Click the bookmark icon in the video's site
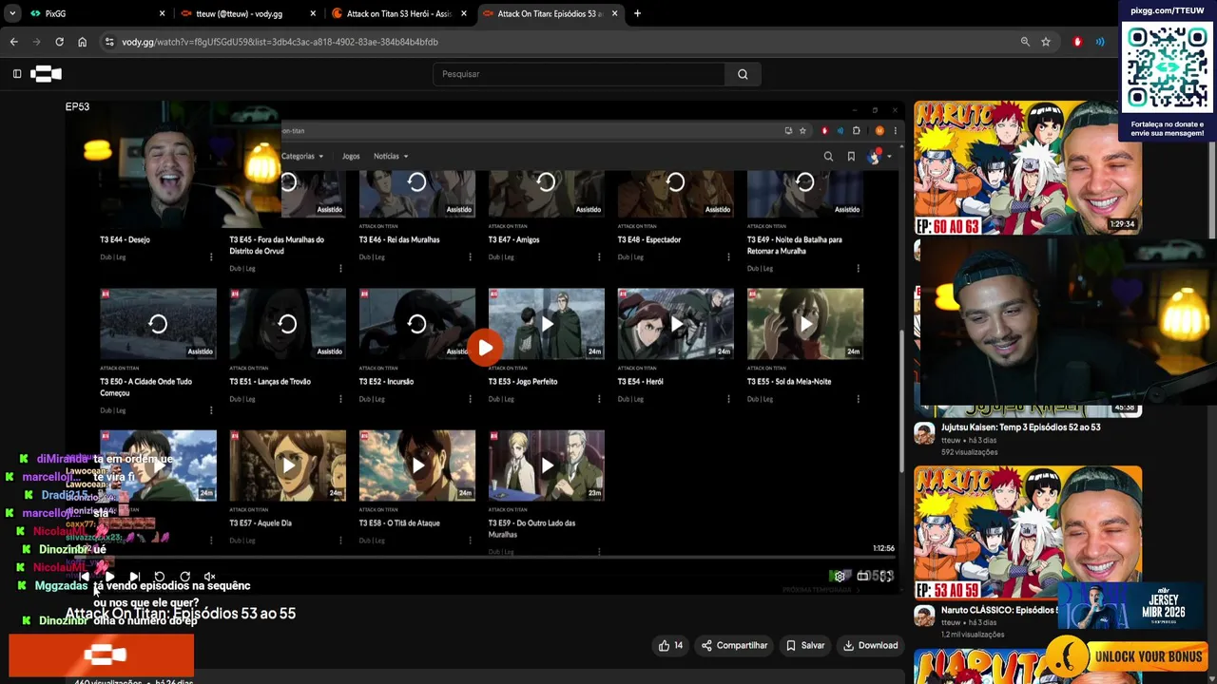 tap(851, 157)
